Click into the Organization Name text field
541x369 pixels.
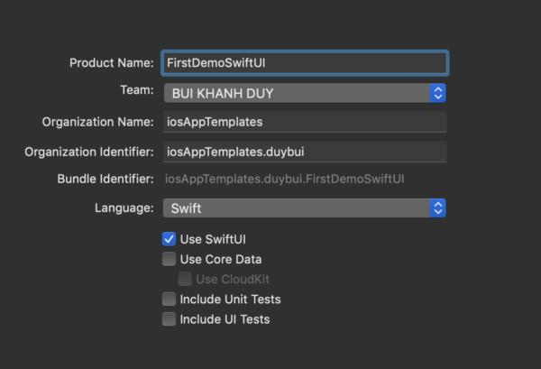(304, 122)
